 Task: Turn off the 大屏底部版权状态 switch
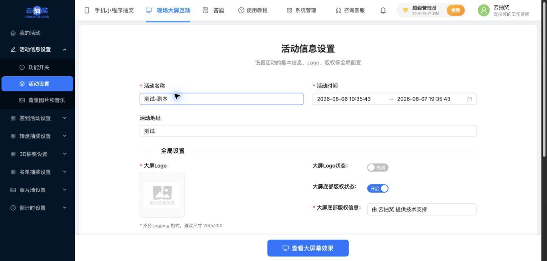[378, 188]
